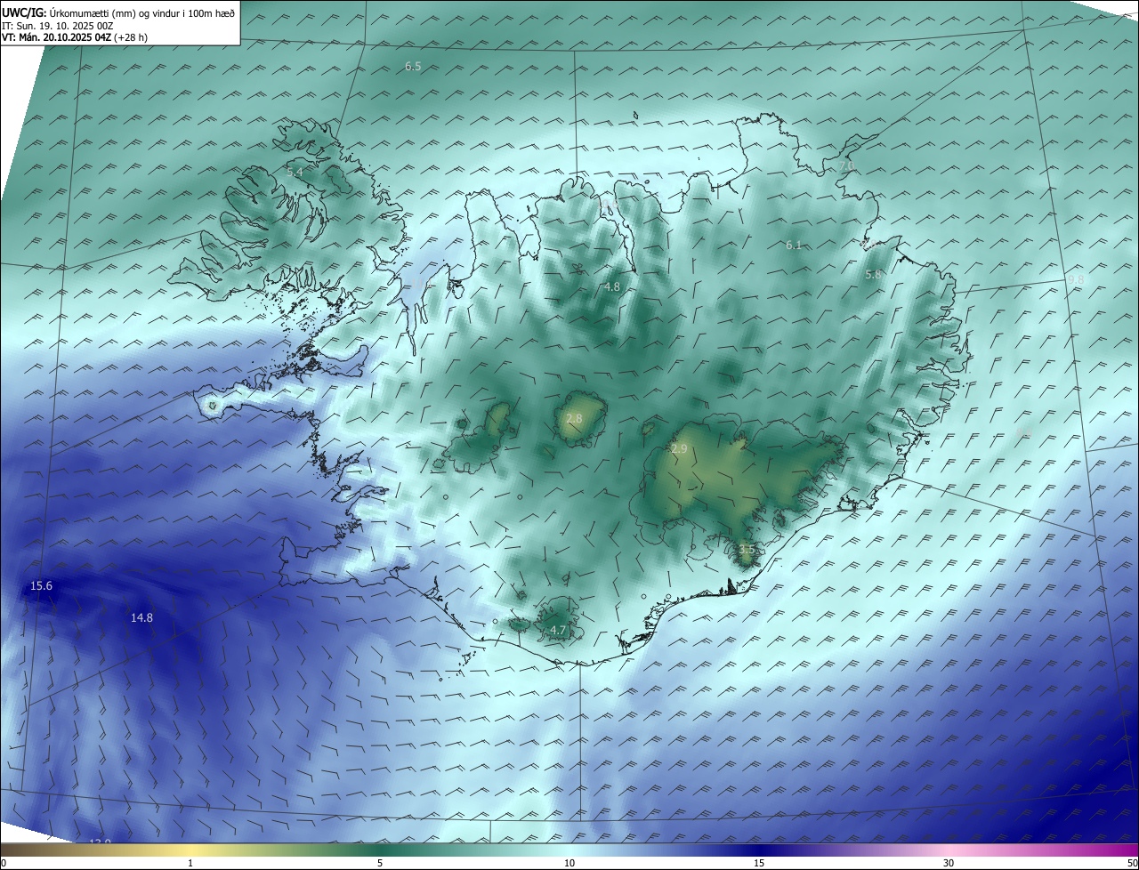Image resolution: width=1139 pixels, height=870 pixels.
Task: Click the 5.8 value label
Action: pos(873,275)
